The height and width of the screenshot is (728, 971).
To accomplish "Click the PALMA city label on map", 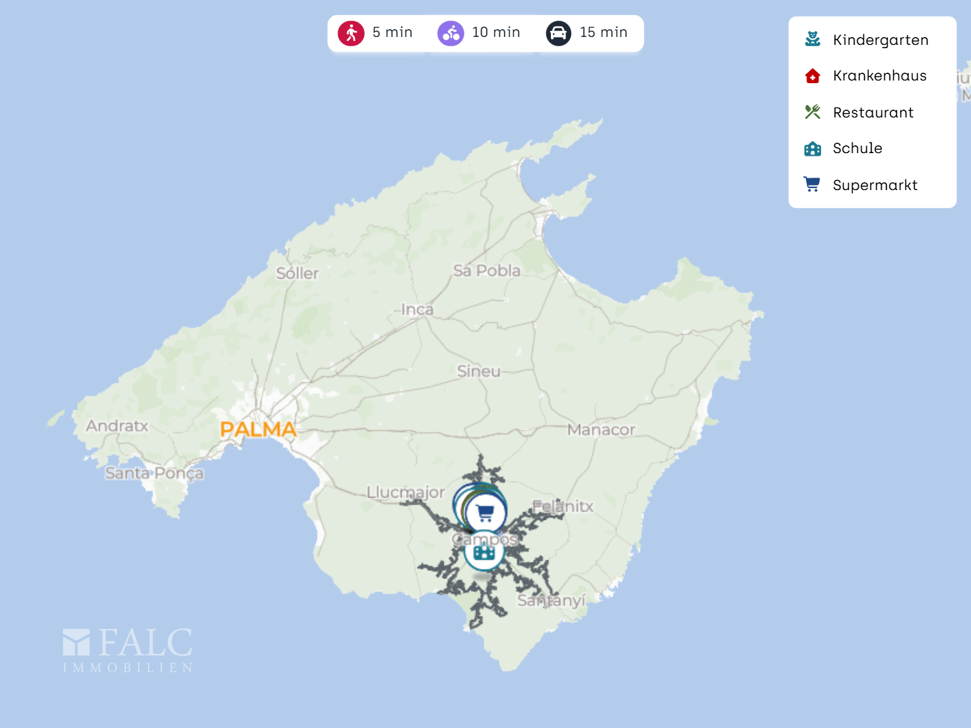I will (x=258, y=430).
